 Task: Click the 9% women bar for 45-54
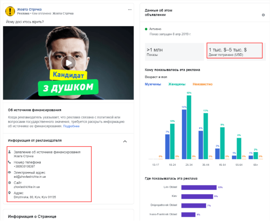coord(222,143)
